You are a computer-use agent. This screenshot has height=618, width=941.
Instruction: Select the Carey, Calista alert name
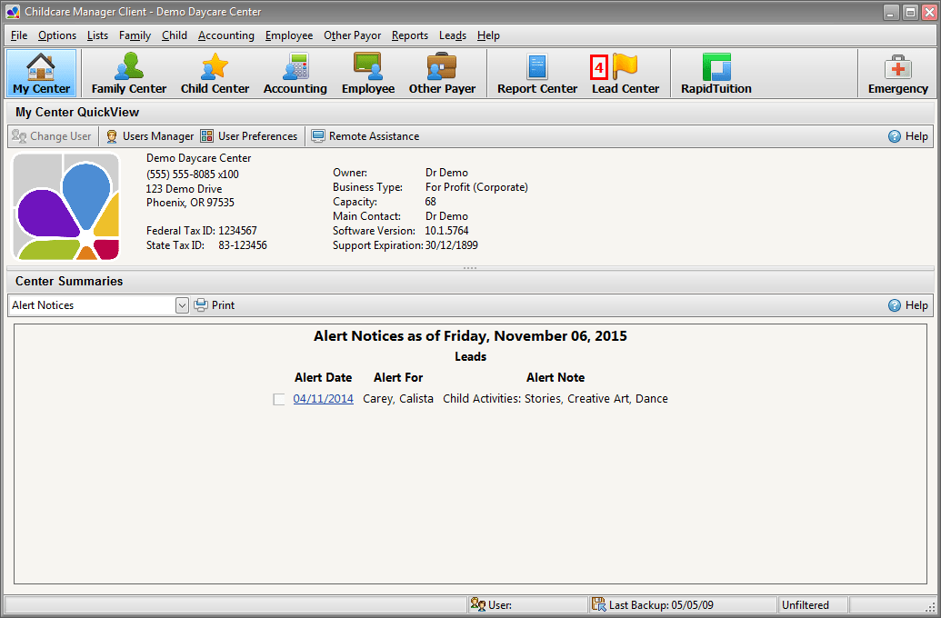click(398, 399)
